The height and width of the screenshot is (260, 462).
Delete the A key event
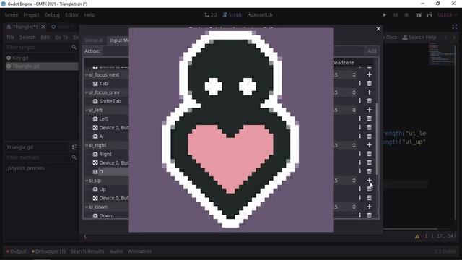coord(369,136)
